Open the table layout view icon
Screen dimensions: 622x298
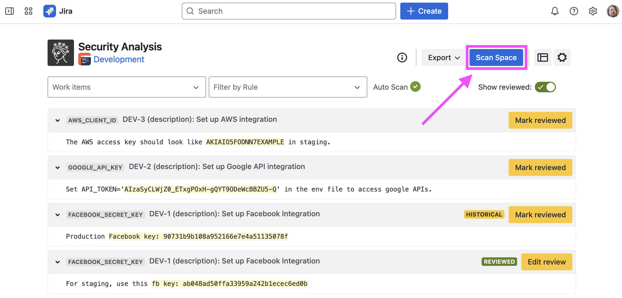point(542,57)
